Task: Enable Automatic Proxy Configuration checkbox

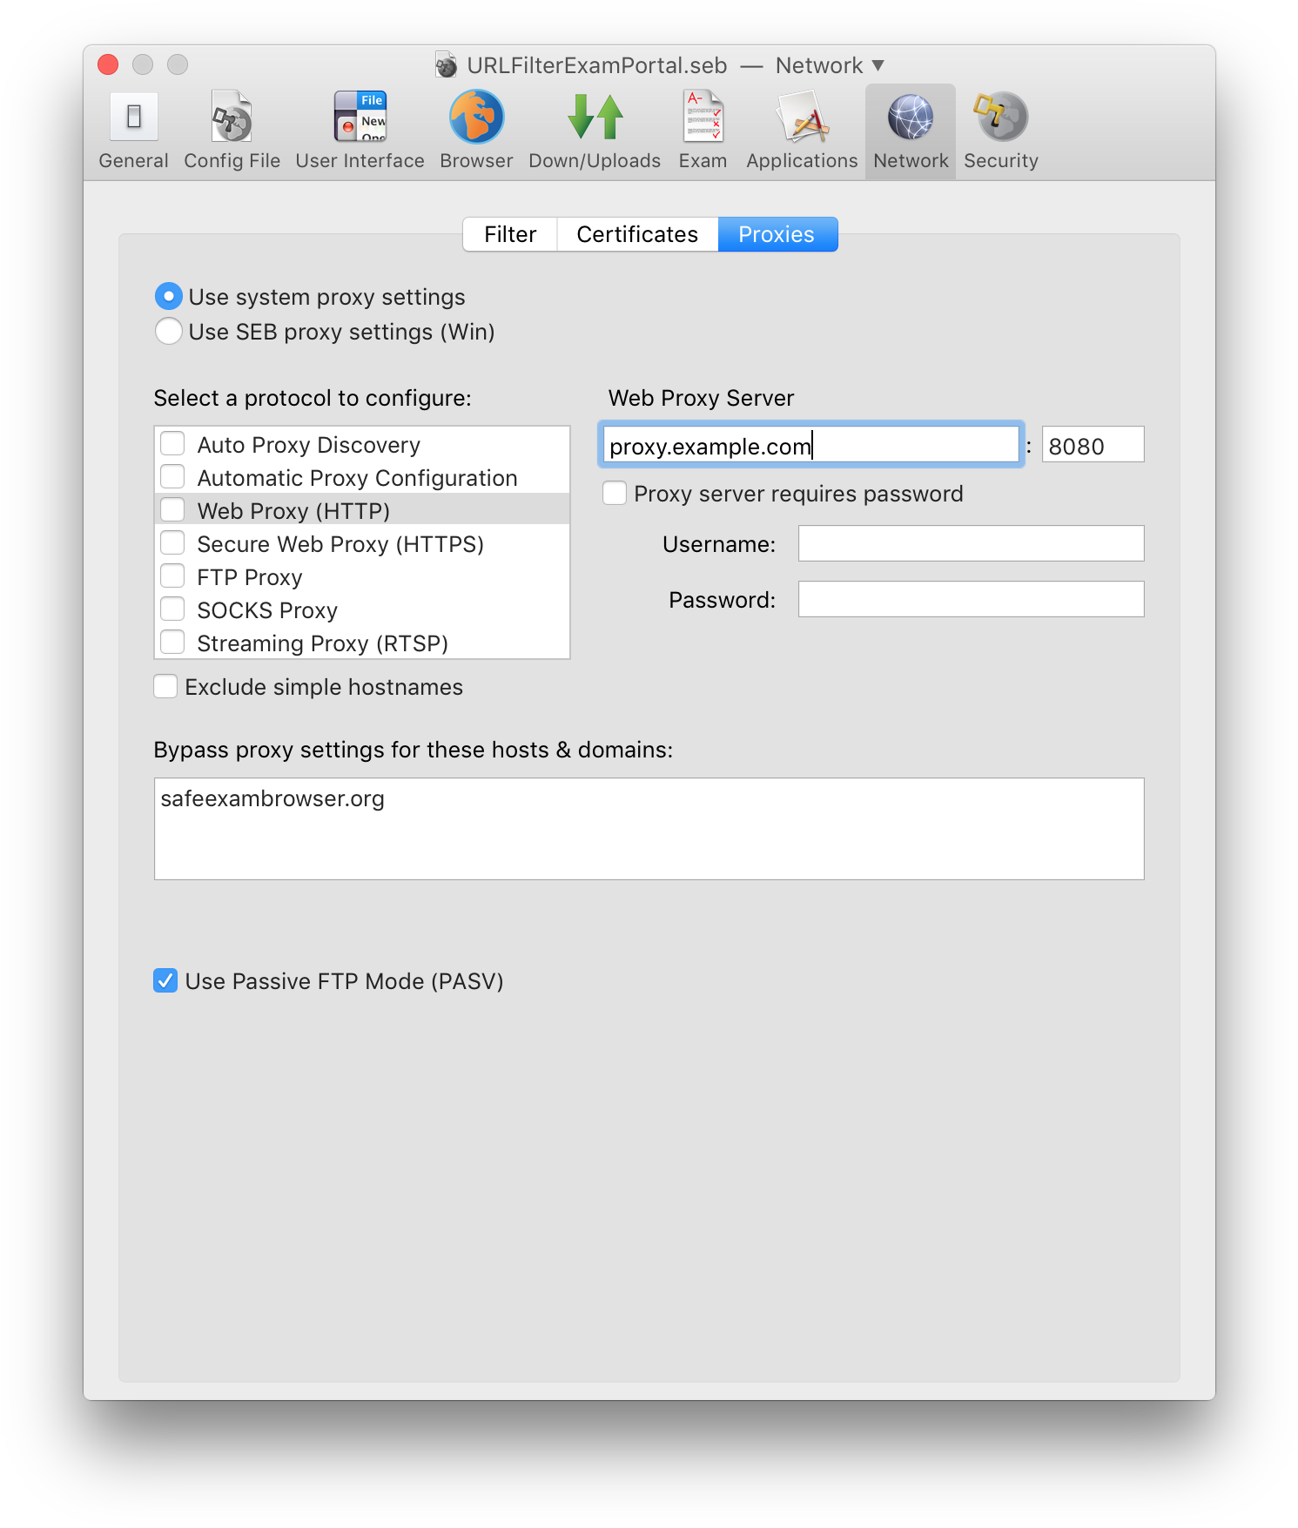Action: coord(172,477)
